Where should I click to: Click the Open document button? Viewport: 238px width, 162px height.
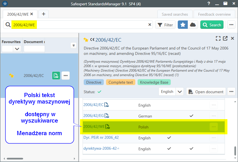click(x=206, y=91)
